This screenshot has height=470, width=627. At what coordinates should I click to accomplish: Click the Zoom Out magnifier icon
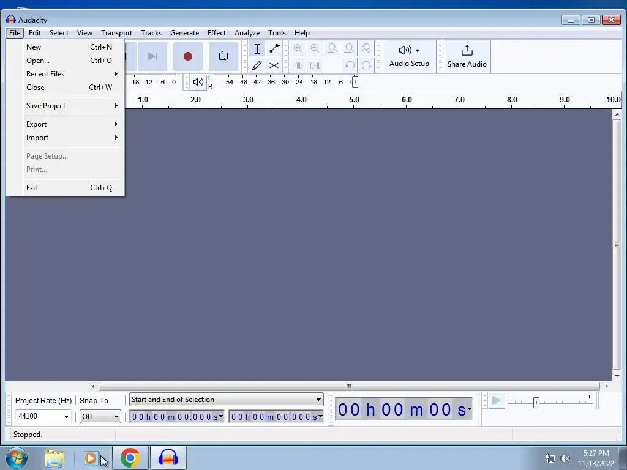click(315, 49)
